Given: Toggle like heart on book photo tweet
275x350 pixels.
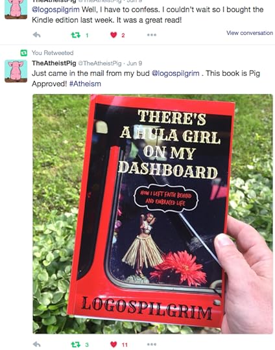Looking at the screenshot, I should click(114, 344).
